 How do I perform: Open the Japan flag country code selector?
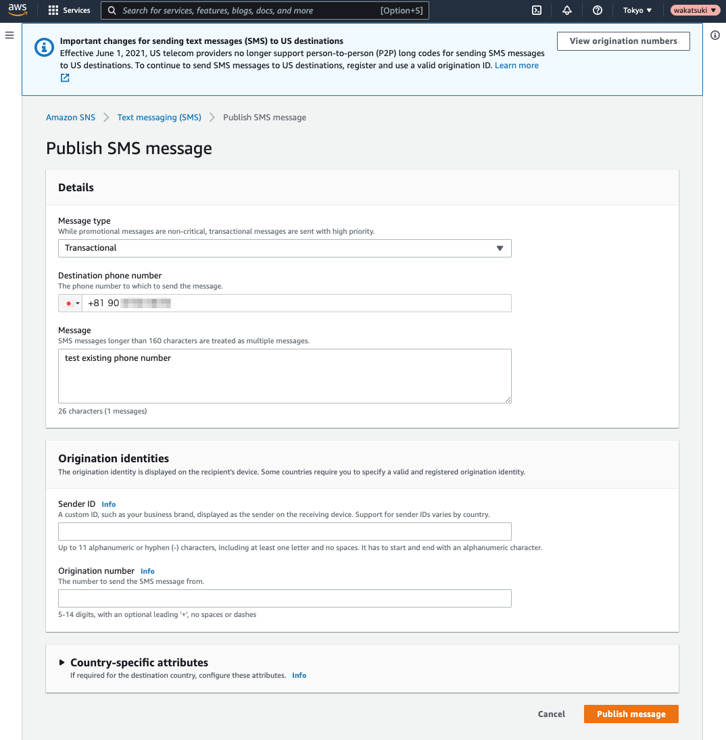click(70, 303)
